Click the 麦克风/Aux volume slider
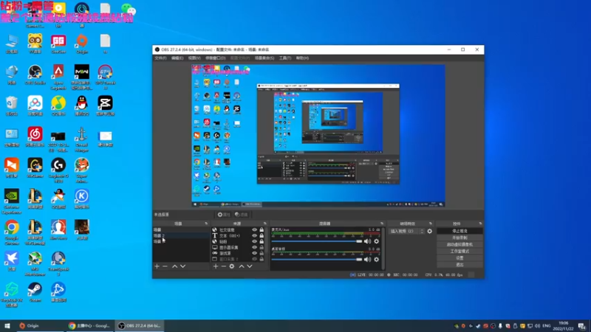This screenshot has width=591, height=332. (x=317, y=241)
